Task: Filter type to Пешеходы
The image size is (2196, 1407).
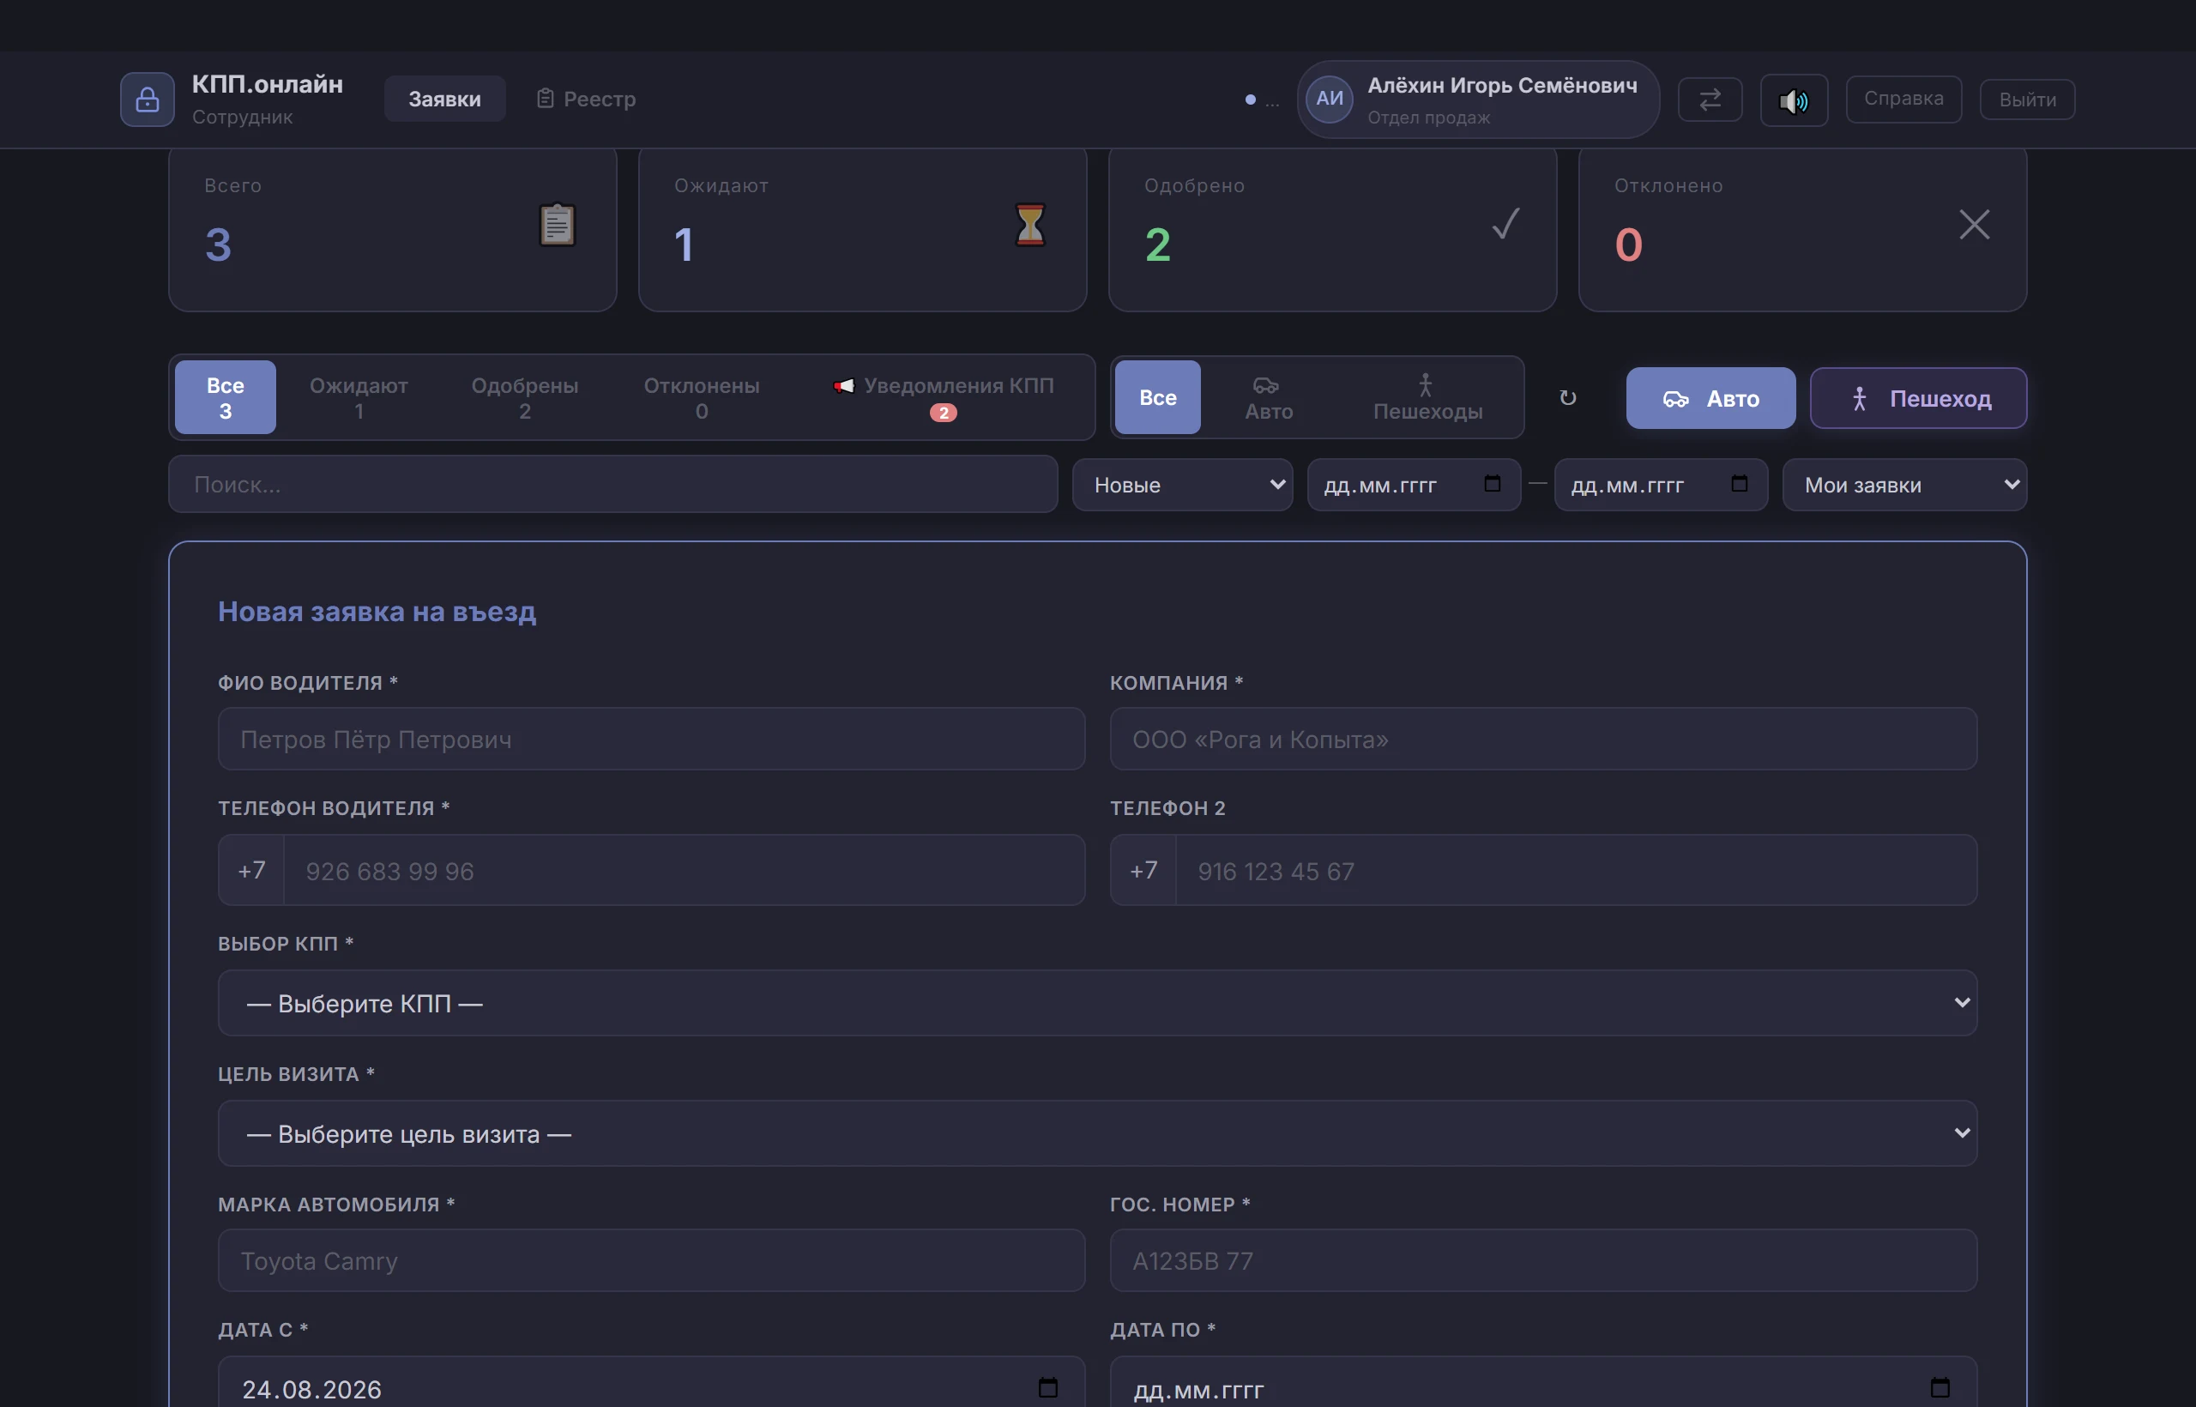Action: coord(1427,397)
